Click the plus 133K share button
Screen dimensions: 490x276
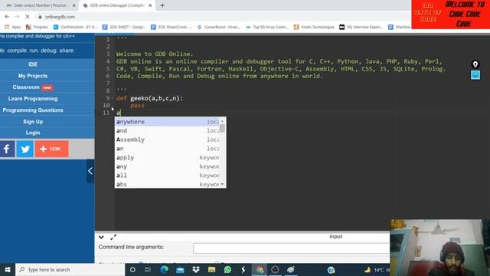tap(51, 149)
